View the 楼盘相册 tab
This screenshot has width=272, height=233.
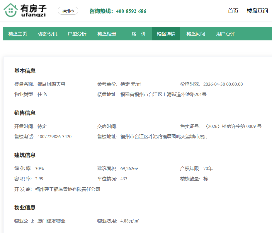click(107, 34)
